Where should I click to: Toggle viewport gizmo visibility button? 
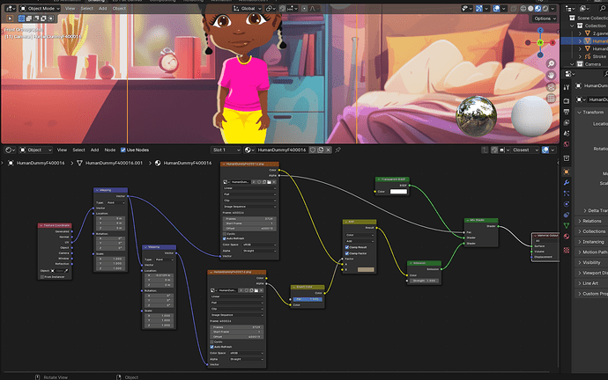(479, 8)
